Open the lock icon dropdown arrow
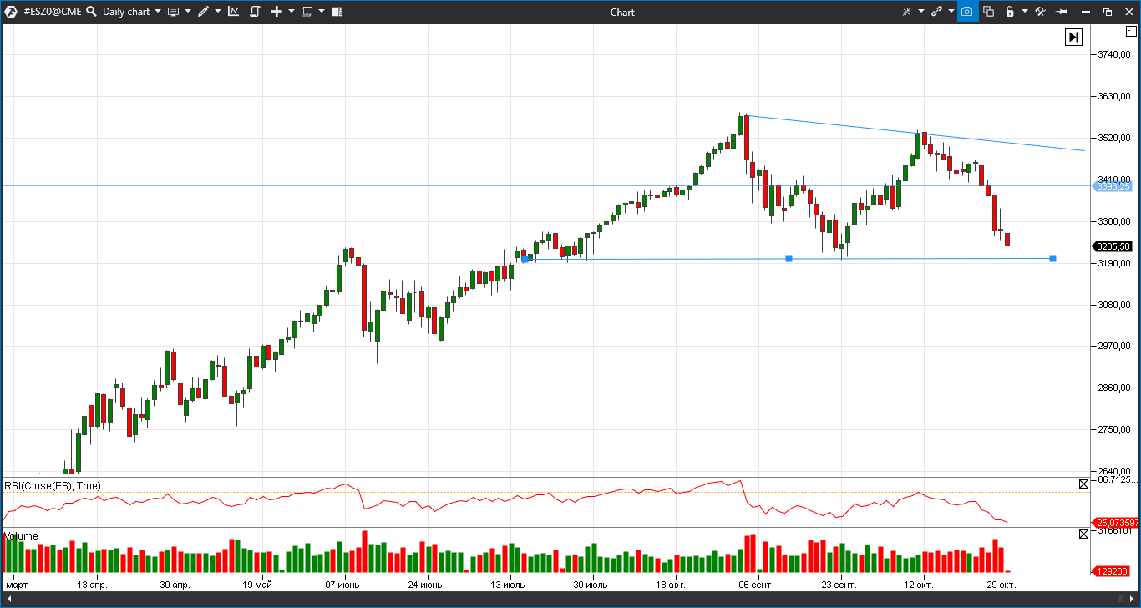Screen dimensions: 1141x608 click(1024, 11)
